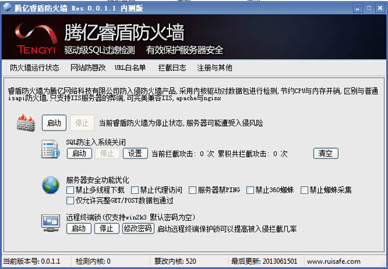Viewport: 388px width, 269px height.
Task: Click www.ruisafe.com in status bar
Action: pyautogui.click(x=334, y=261)
